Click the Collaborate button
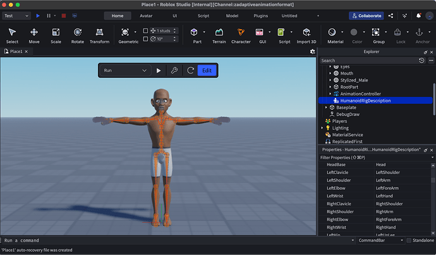The image size is (436, 255). click(x=366, y=16)
